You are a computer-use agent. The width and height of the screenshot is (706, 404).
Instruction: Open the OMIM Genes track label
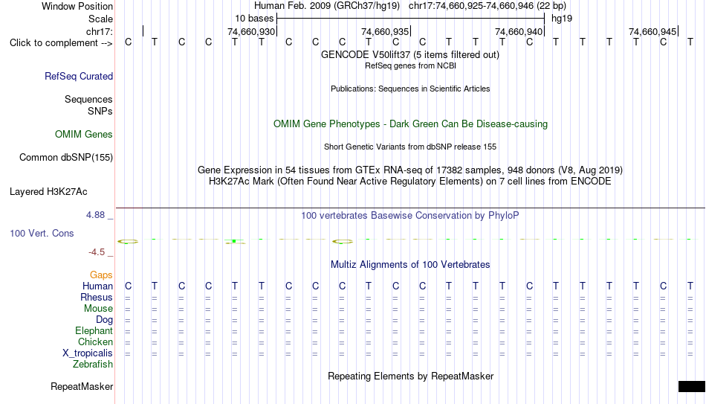click(x=84, y=135)
